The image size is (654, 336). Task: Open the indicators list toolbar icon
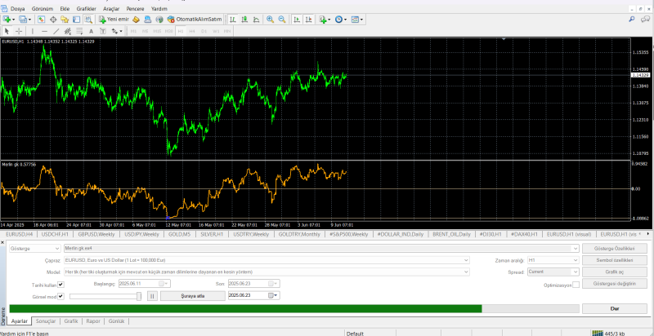pyautogui.click(x=324, y=19)
